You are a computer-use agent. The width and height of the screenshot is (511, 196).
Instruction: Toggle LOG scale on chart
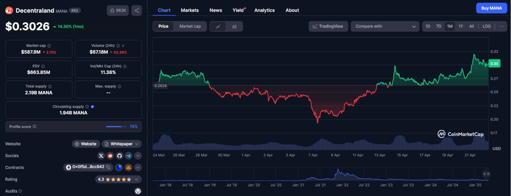point(487,26)
